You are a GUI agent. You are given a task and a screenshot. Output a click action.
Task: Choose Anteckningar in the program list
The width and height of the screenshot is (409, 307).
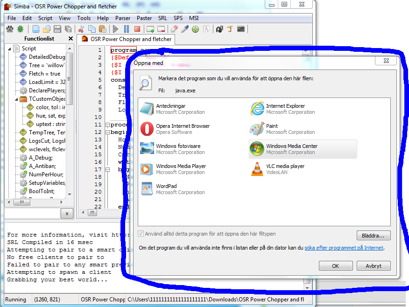192,109
